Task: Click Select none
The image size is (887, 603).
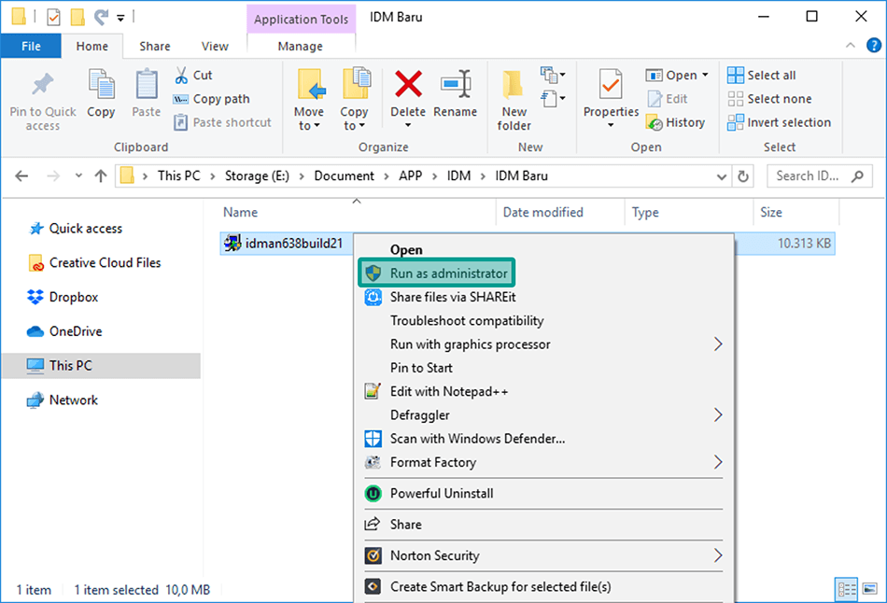Action: 769,99
